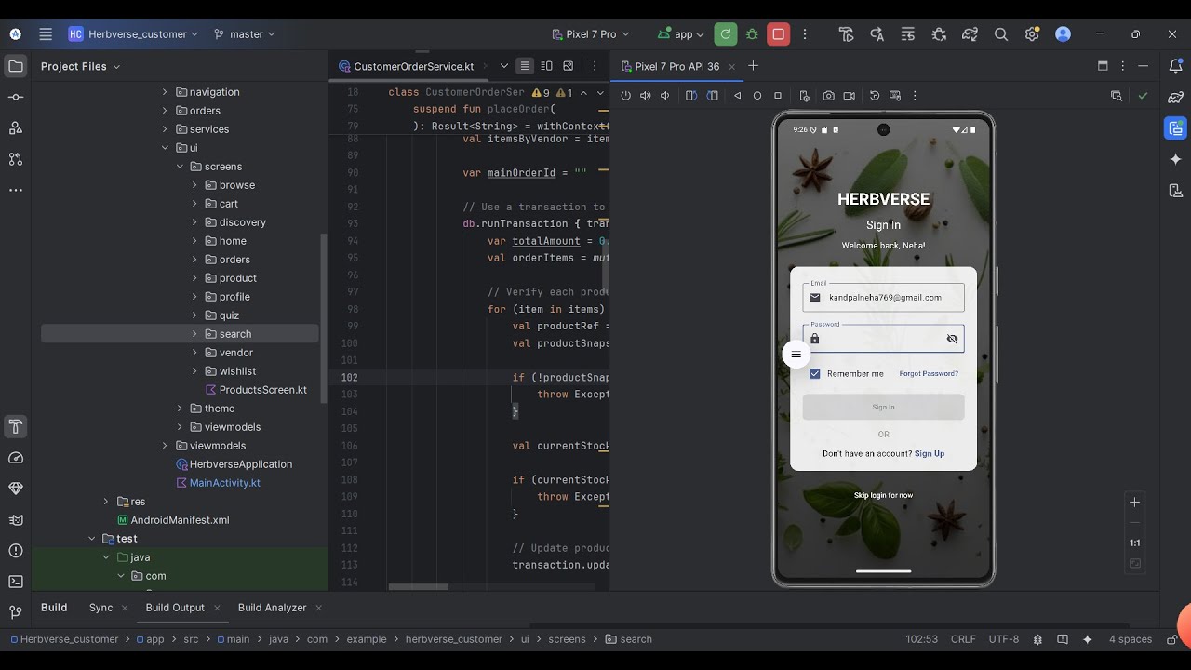
Task: Click the Password input field
Action: (884, 339)
